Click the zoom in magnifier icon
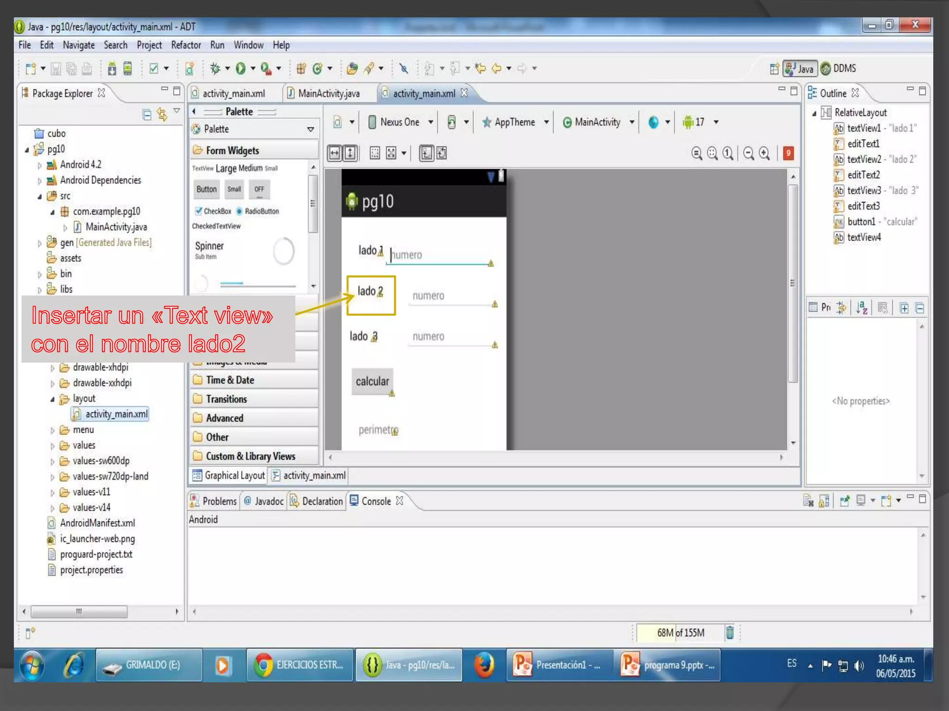Image resolution: width=949 pixels, height=711 pixels. pos(765,153)
